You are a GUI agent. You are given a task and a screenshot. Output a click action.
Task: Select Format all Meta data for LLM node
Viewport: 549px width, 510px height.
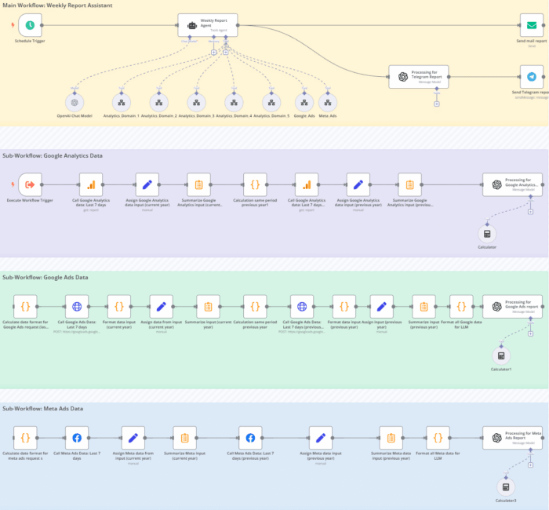(438, 438)
